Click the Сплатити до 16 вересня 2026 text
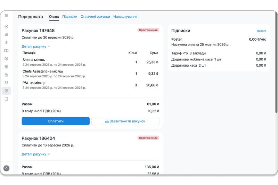This screenshot has height=185, width=278. tap(48, 145)
